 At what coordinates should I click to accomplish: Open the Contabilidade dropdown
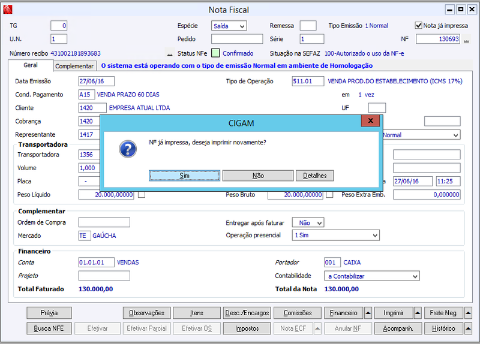tap(372, 276)
